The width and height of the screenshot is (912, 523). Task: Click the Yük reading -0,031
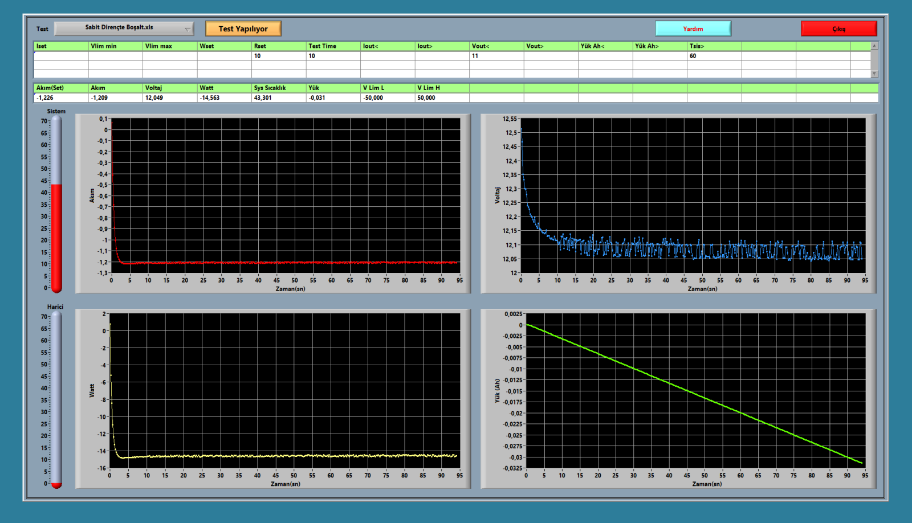point(333,98)
